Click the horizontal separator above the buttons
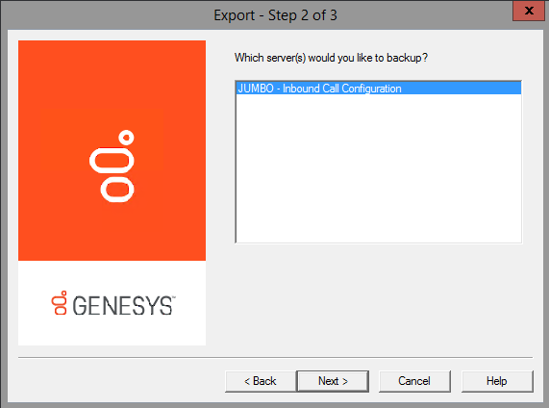The image size is (549, 408). [x=275, y=358]
